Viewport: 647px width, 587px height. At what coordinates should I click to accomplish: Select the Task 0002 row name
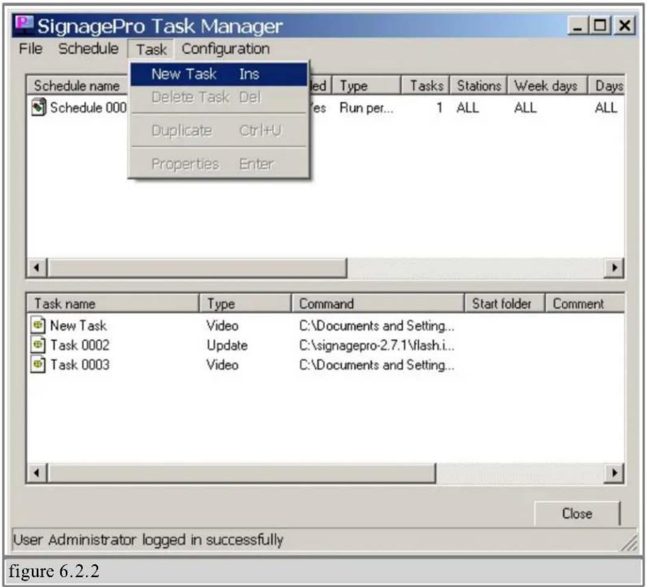[x=80, y=345]
